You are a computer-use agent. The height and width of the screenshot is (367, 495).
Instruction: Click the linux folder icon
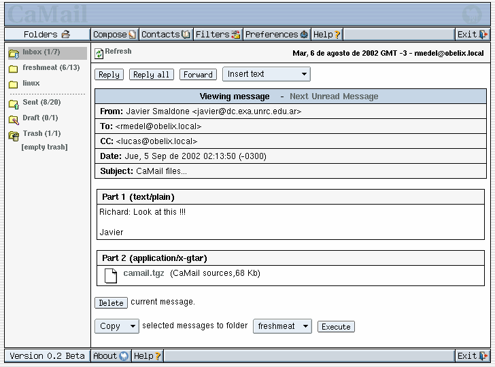coord(14,84)
